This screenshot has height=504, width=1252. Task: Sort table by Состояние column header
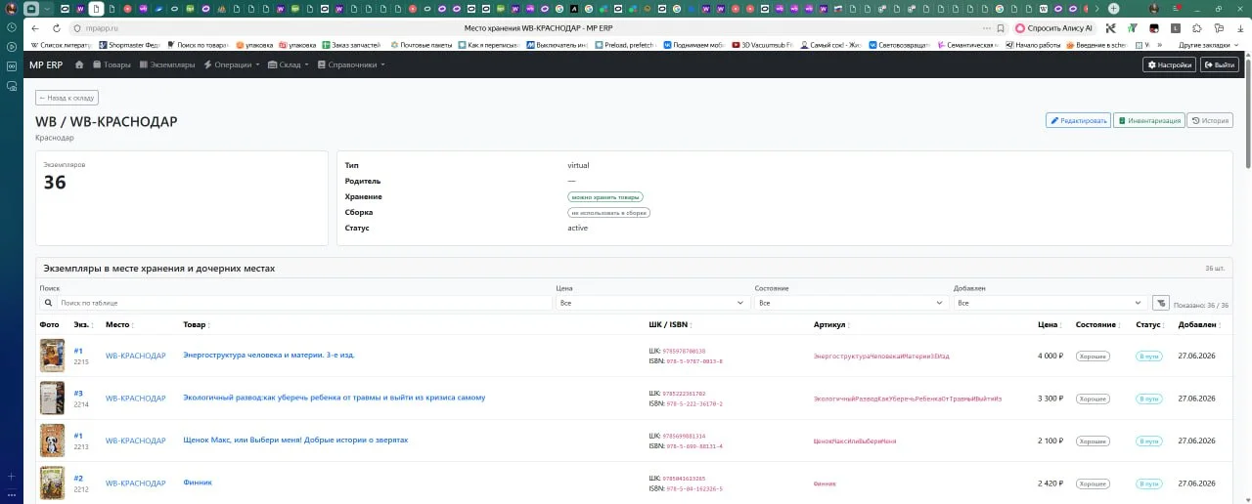1097,324
